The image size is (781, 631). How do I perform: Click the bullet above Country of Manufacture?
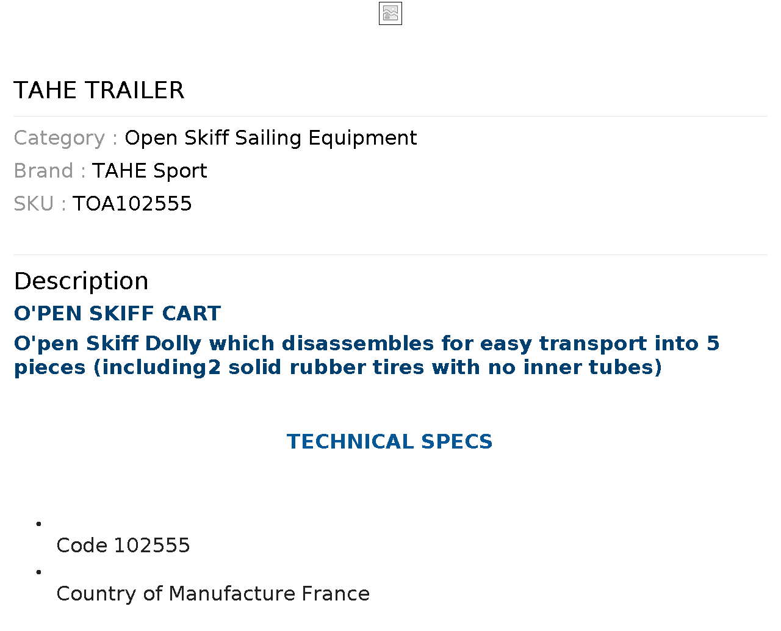(38, 572)
